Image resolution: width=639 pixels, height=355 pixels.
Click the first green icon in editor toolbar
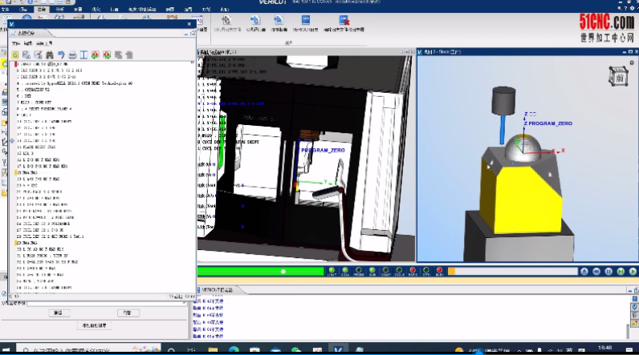click(x=14, y=54)
